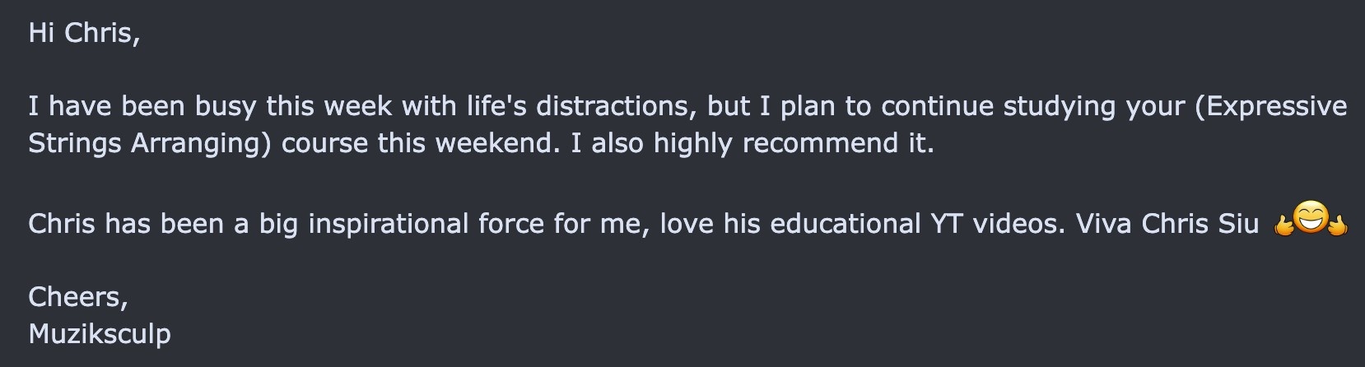Click the 'Strings Arranging)' course name text
The height and width of the screenshot is (367, 1365).
tap(150, 143)
